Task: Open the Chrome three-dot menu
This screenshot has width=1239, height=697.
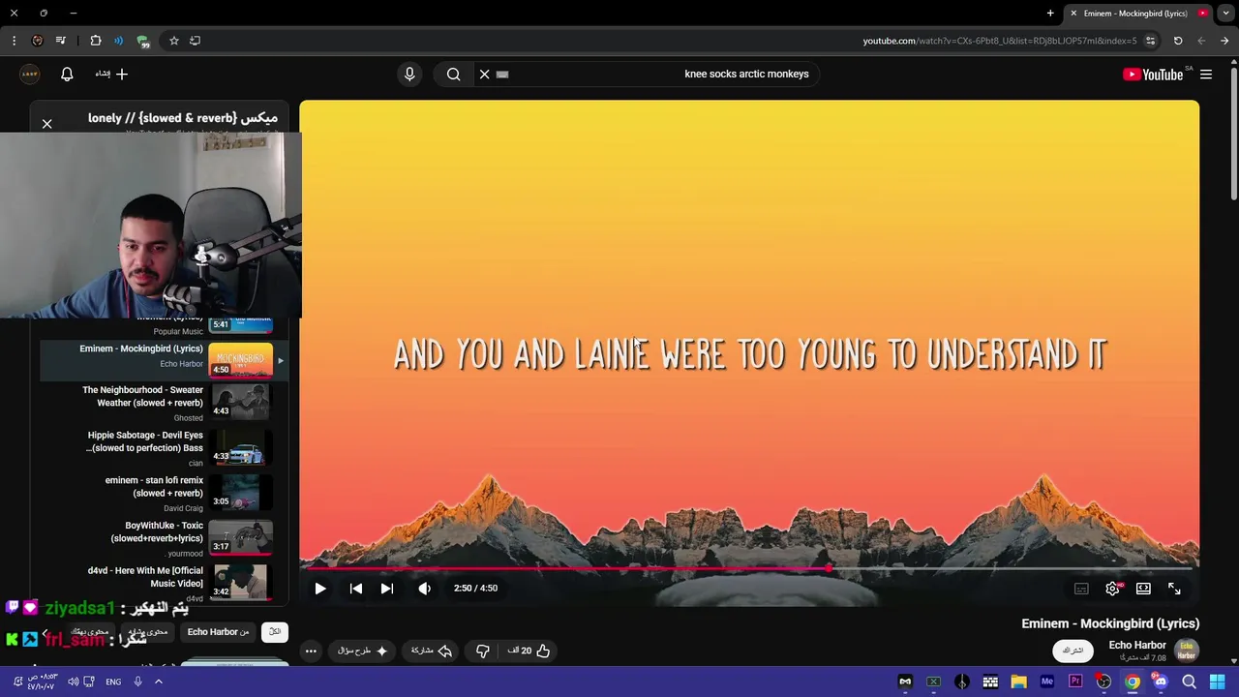Action: [14, 41]
